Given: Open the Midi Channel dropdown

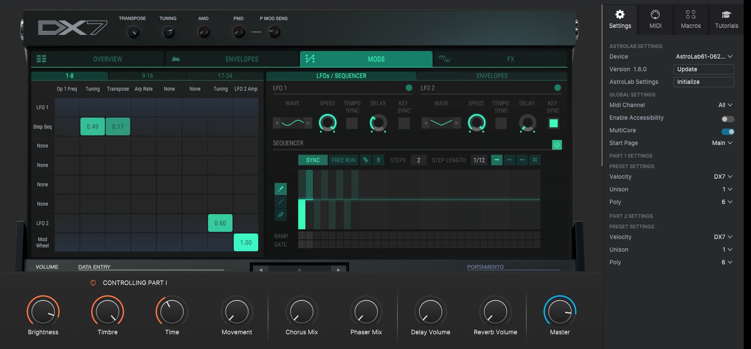Looking at the screenshot, I should click(725, 105).
